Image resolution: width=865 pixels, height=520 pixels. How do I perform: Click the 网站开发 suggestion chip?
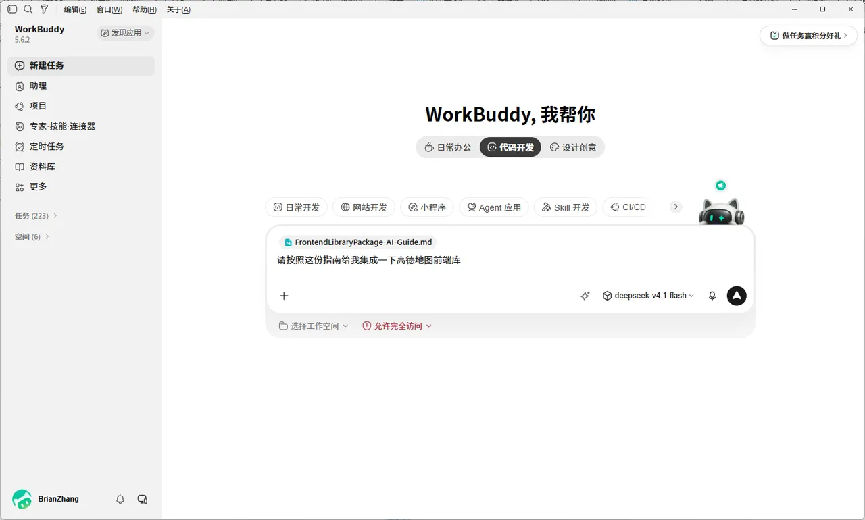click(x=364, y=207)
